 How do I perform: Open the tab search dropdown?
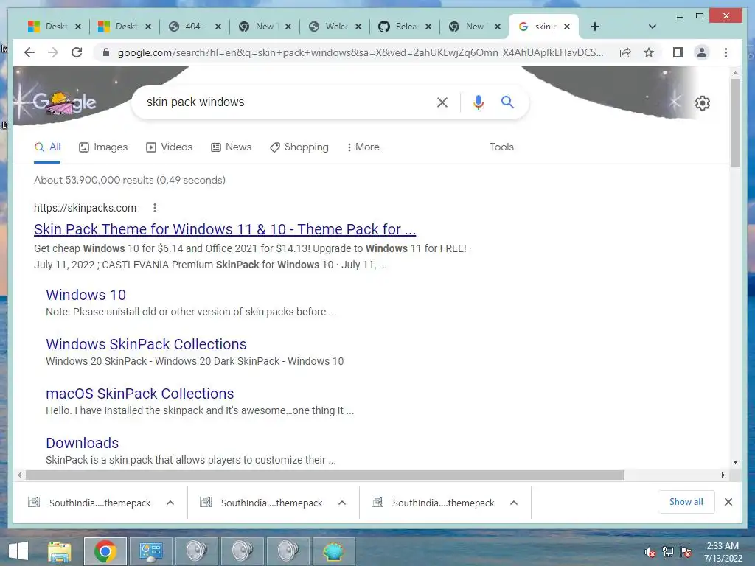[653, 27]
